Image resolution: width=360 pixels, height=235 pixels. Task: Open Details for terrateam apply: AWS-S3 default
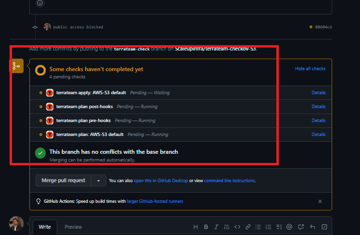tap(319, 93)
